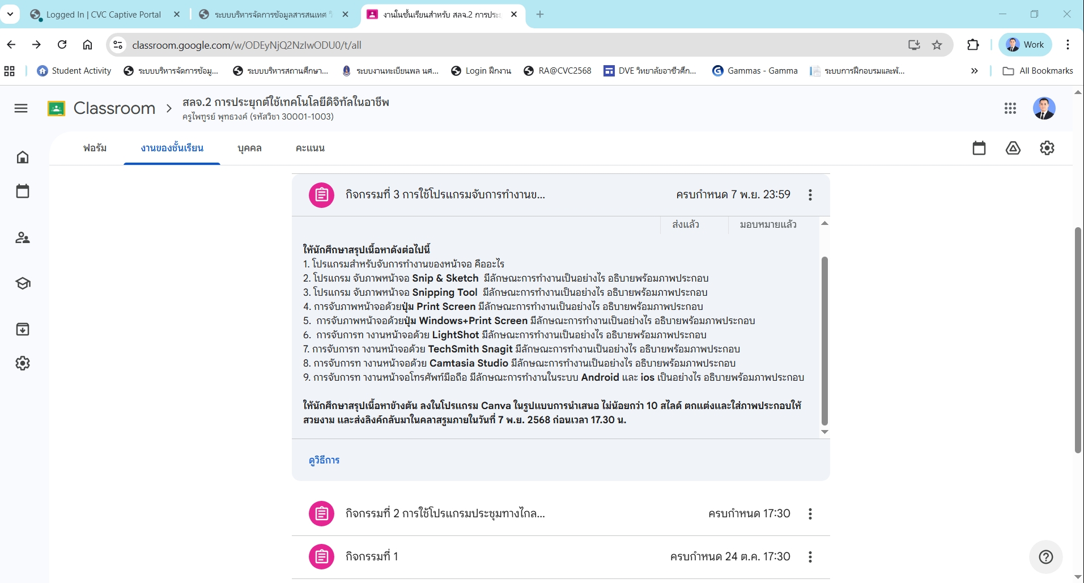
Task: Open the Classroom main menu hamburger icon
Action: [21, 108]
